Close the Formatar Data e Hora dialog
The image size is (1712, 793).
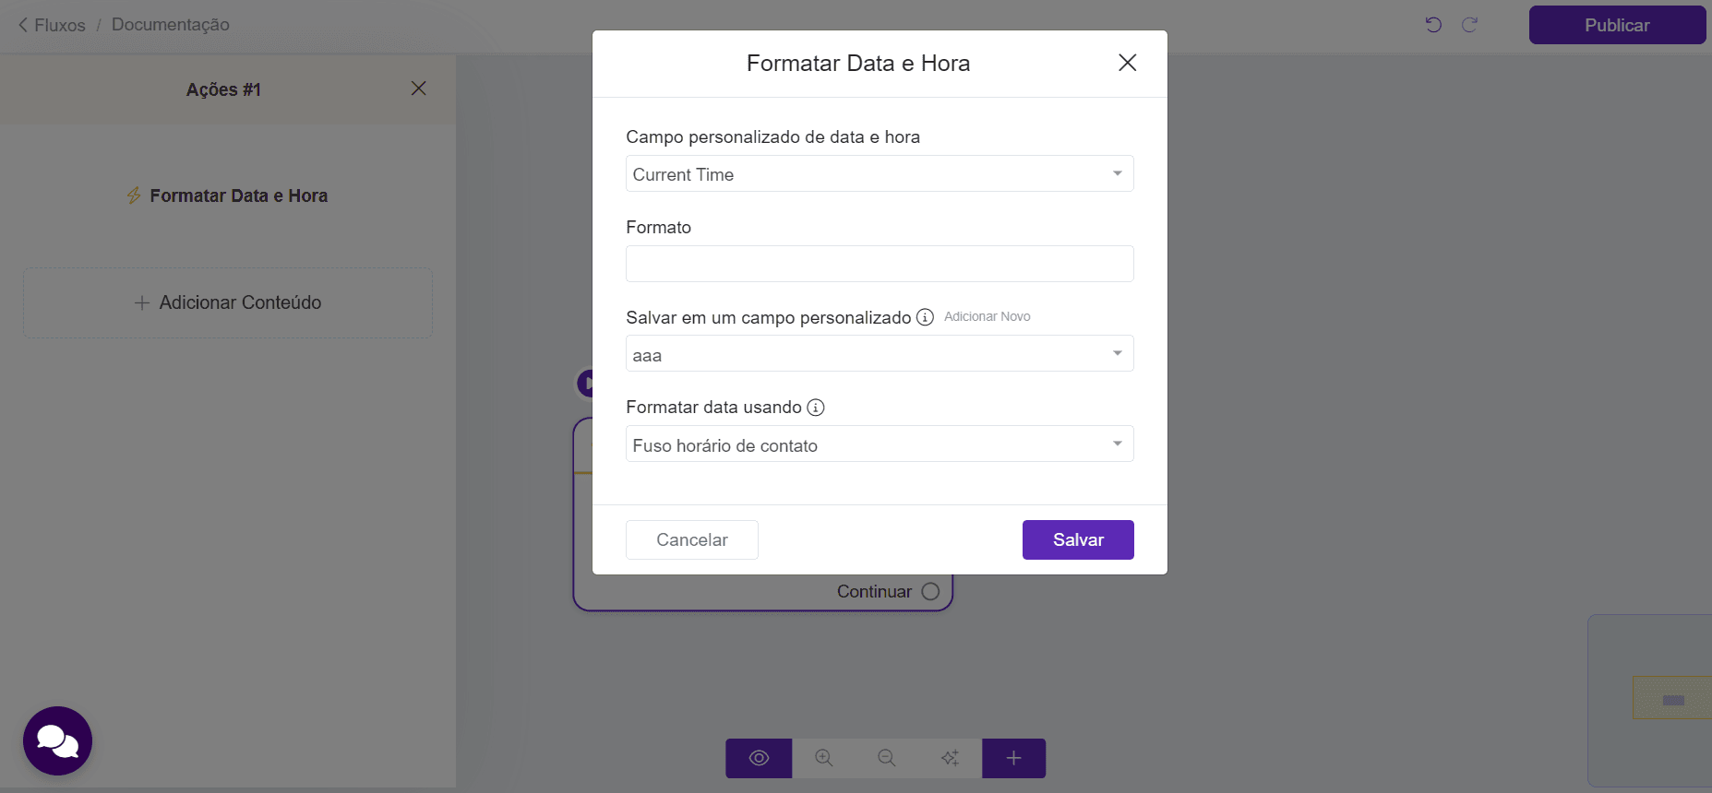[x=1127, y=63]
